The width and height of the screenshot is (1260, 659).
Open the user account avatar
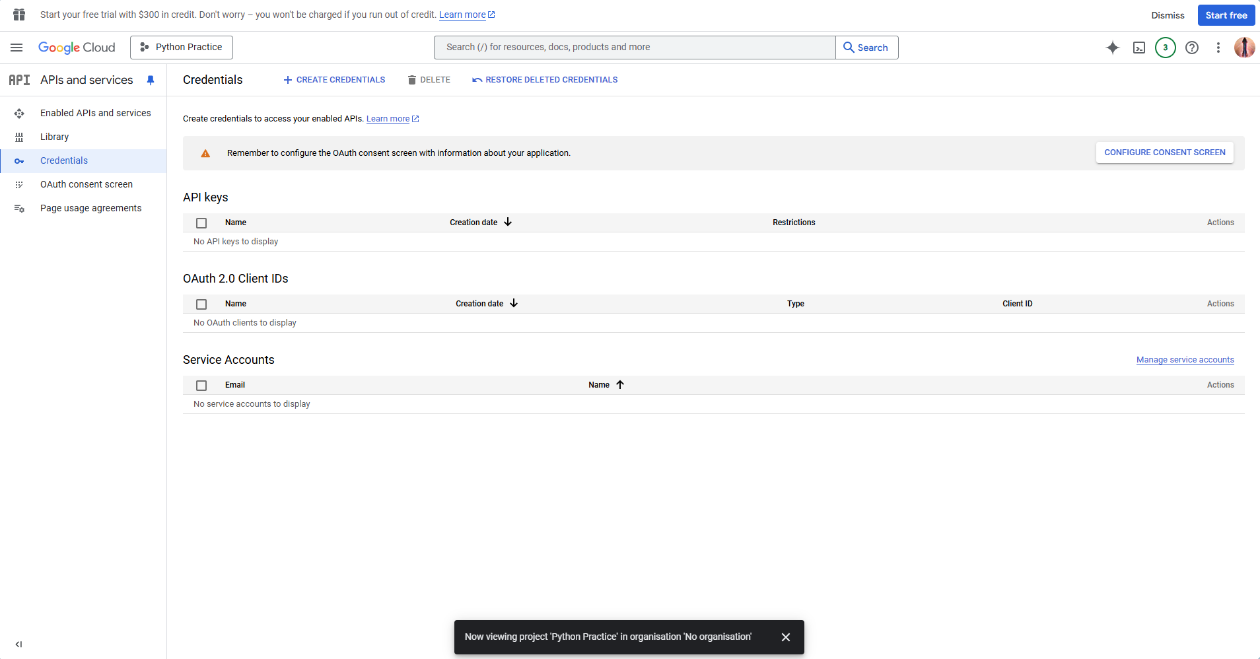tap(1245, 48)
